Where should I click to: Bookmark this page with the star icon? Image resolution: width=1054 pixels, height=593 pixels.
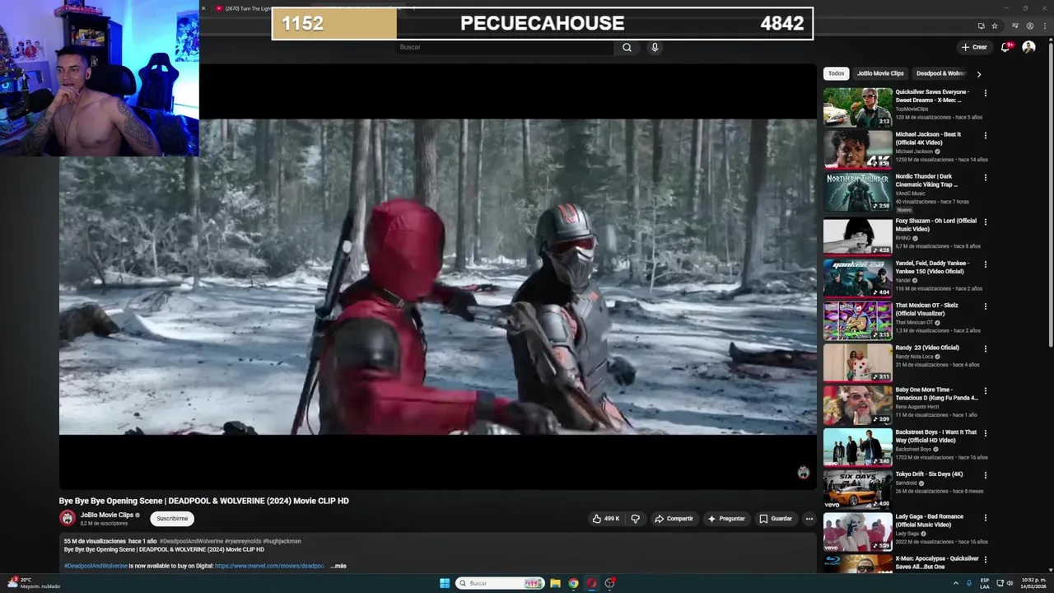995,26
